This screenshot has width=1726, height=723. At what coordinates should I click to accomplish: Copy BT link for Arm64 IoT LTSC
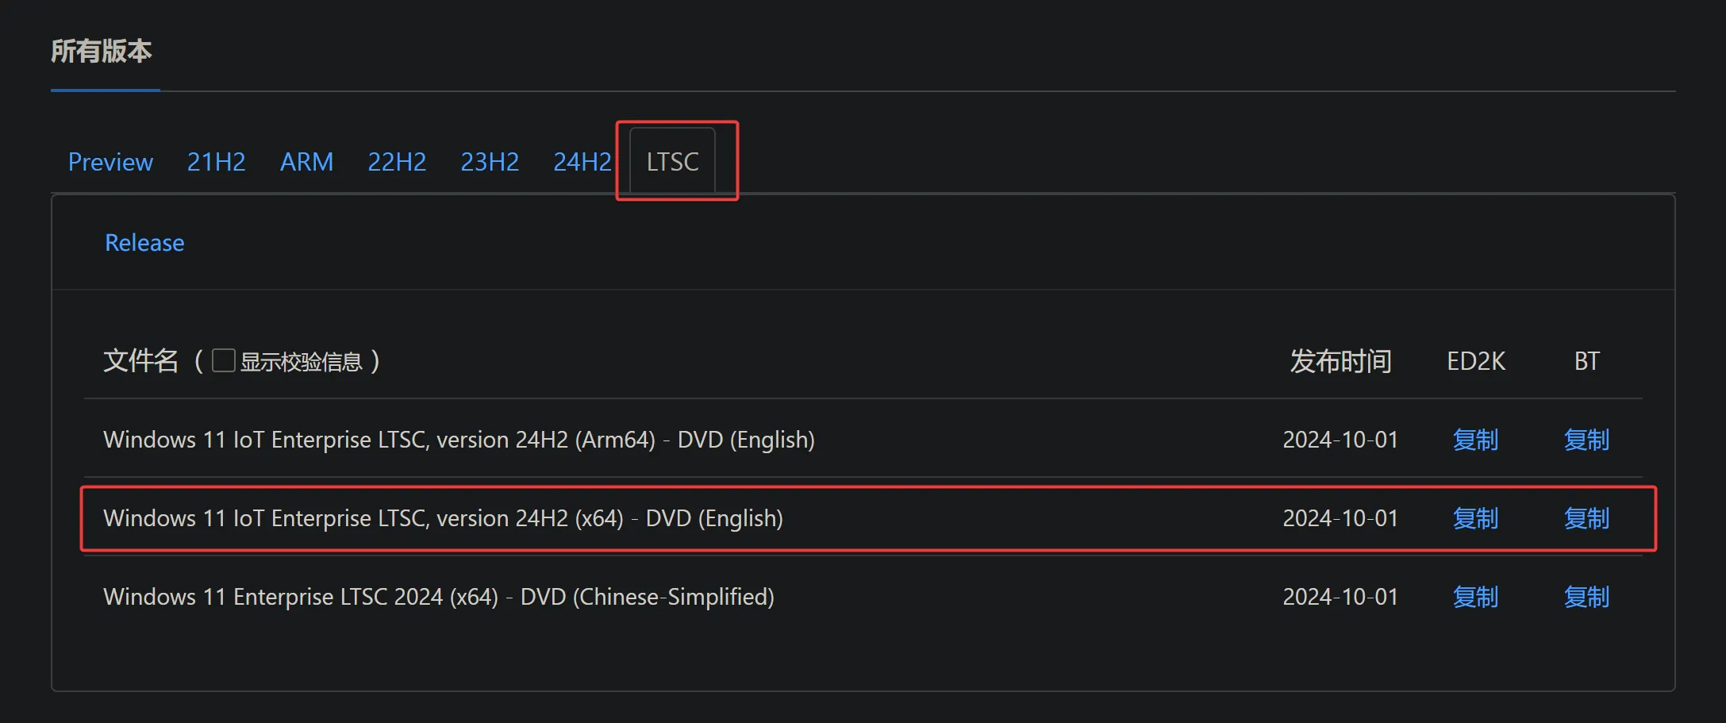[1586, 440]
